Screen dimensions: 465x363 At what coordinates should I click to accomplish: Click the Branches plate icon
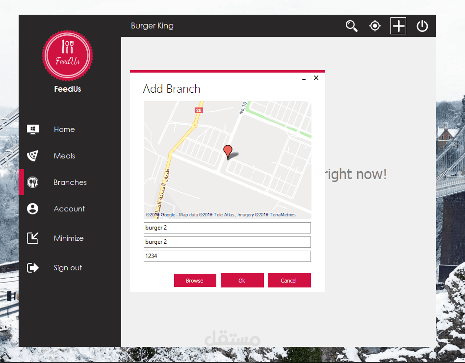pyautogui.click(x=33, y=182)
